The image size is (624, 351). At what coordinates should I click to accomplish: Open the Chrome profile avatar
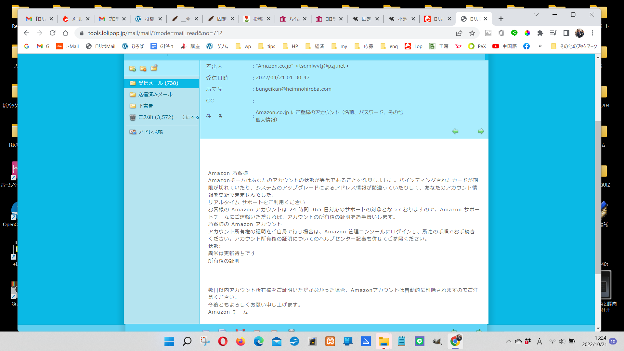(579, 33)
